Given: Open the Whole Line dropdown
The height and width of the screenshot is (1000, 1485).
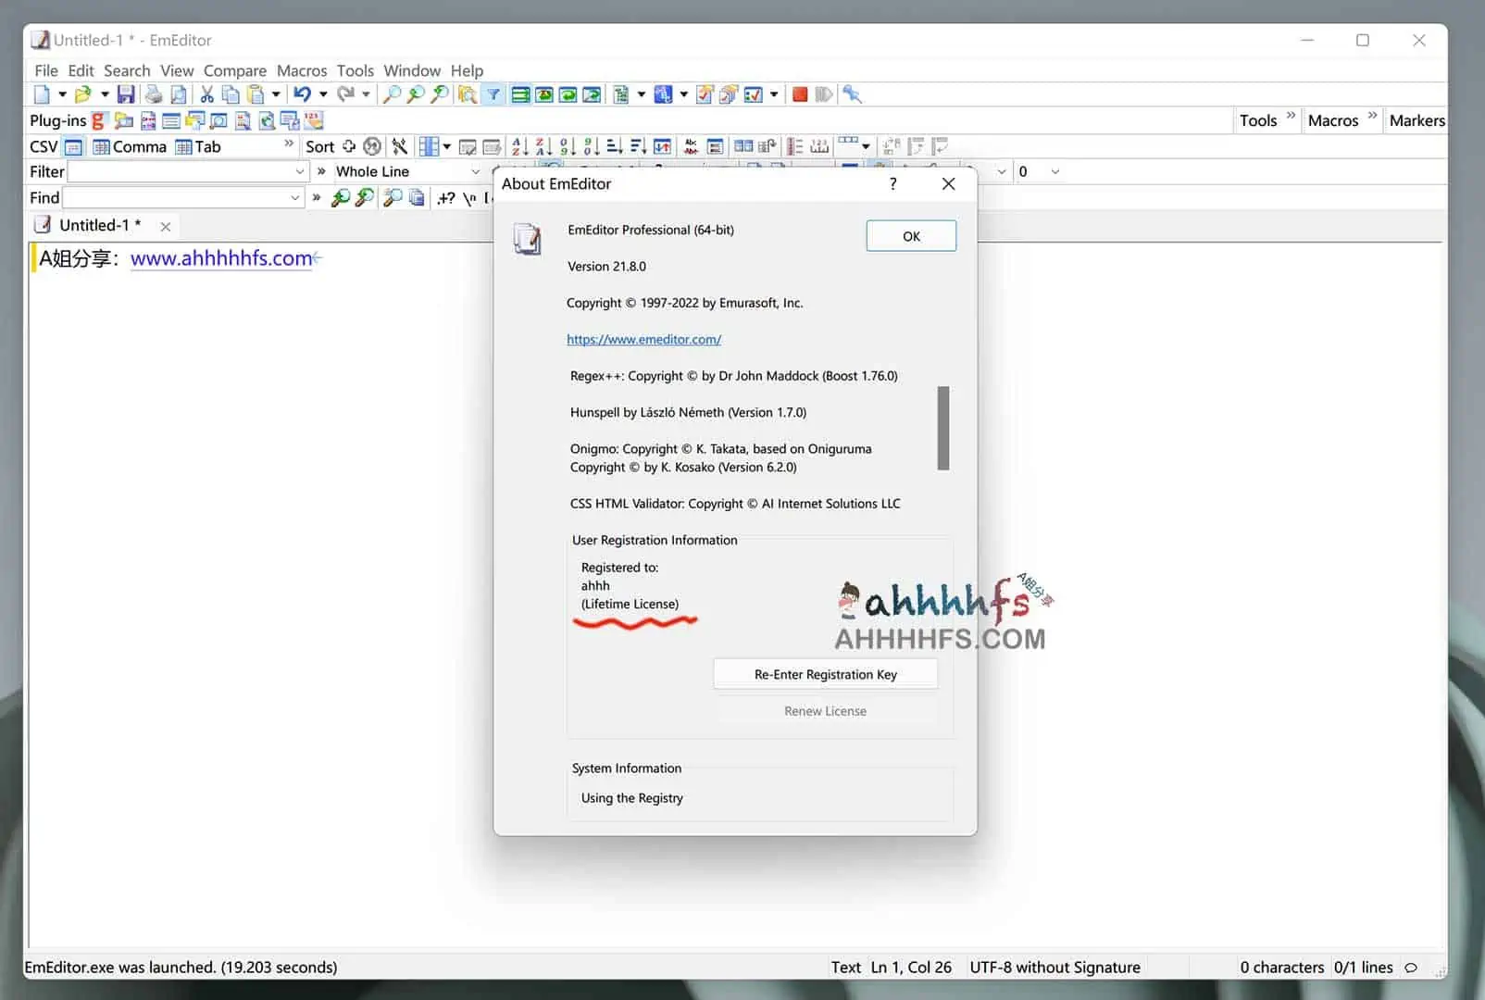Looking at the screenshot, I should click(476, 171).
